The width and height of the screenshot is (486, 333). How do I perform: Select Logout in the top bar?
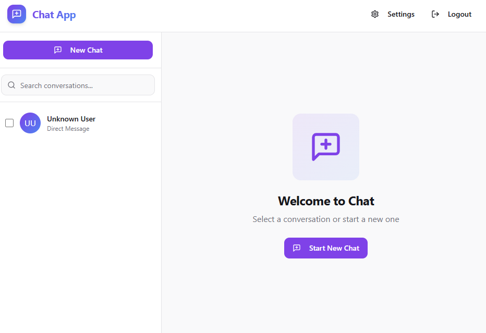[451, 14]
